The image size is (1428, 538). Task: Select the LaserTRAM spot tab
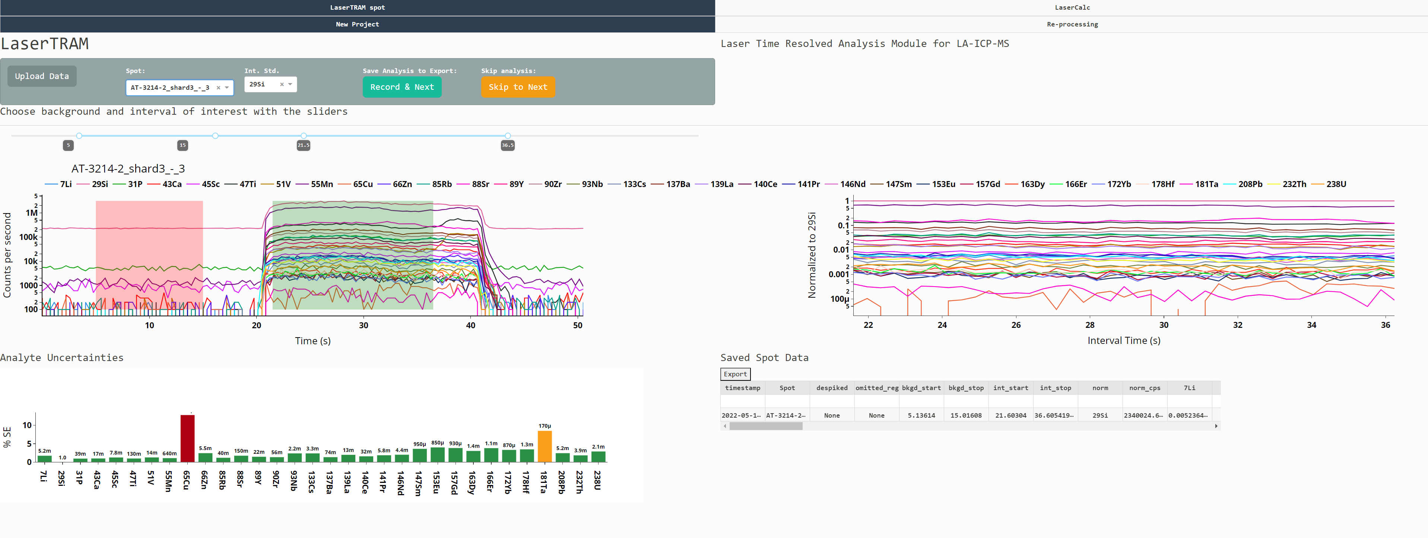(x=357, y=8)
